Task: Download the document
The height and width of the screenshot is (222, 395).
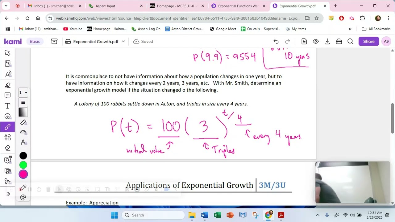Action: click(327, 41)
